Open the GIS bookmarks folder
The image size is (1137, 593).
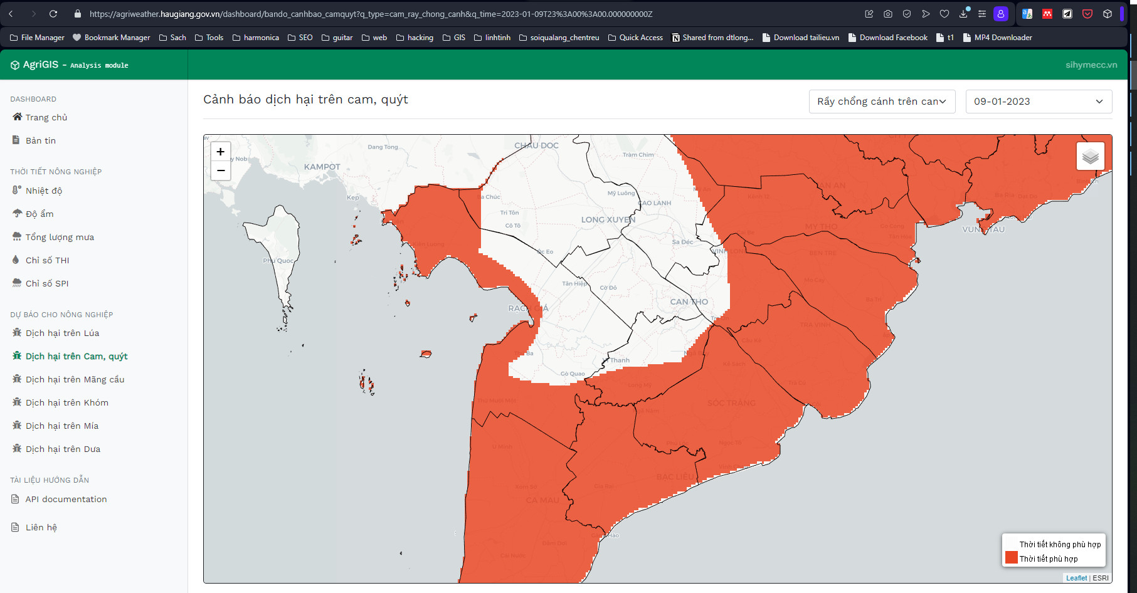point(454,38)
